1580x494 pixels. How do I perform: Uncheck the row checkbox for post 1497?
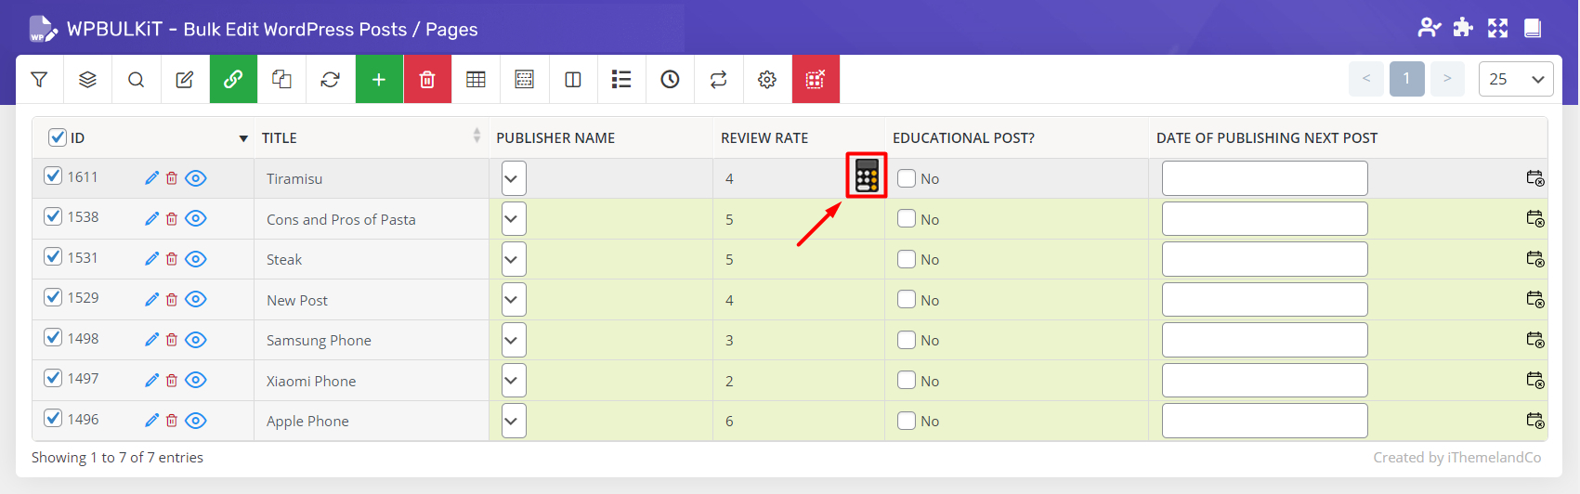53,378
